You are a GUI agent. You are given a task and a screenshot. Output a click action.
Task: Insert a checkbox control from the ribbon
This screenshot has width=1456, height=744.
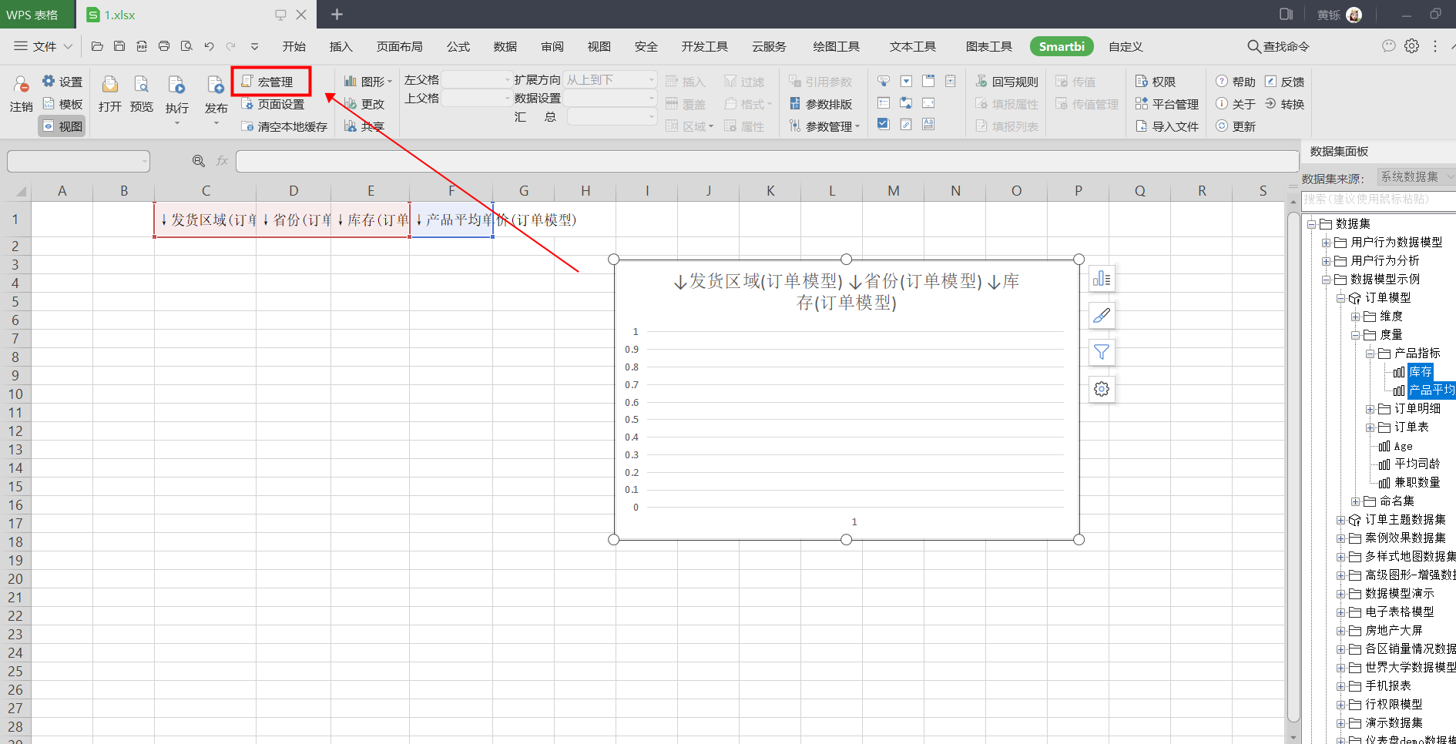884,124
